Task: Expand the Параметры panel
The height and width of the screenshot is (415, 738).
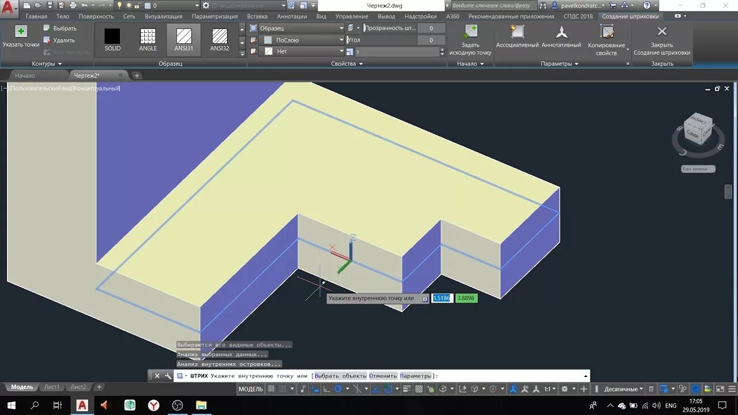Action: pyautogui.click(x=559, y=63)
